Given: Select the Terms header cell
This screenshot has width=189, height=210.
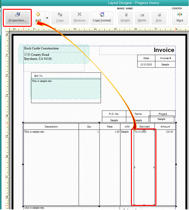Looking at the screenshot, I should pyautogui.click(x=138, y=114).
